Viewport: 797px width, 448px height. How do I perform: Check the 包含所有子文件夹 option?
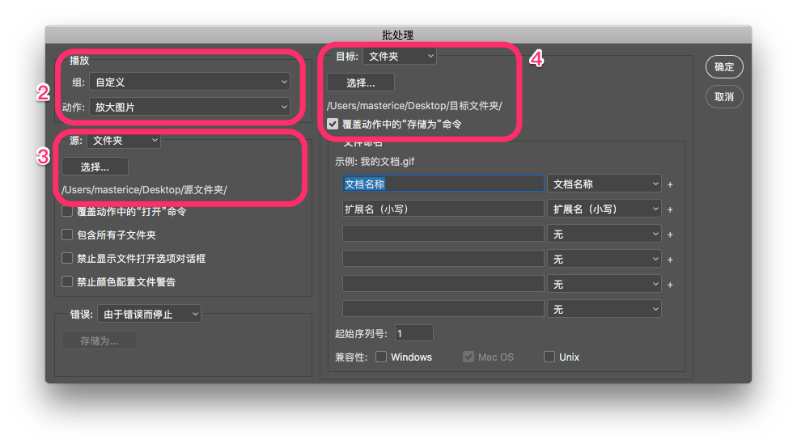68,235
